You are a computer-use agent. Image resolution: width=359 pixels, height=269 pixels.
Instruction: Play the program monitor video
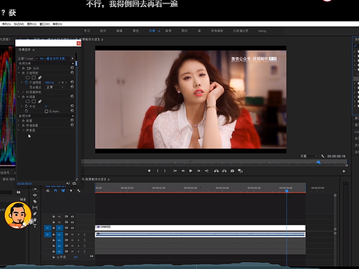click(x=191, y=171)
